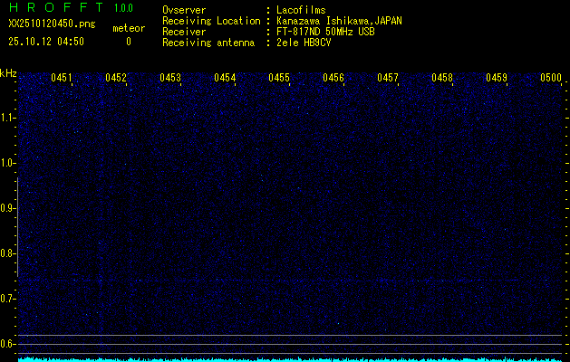The image size is (570, 362).
Task: Click the 25.10.12 04:50 timestamp
Action: click(x=45, y=42)
